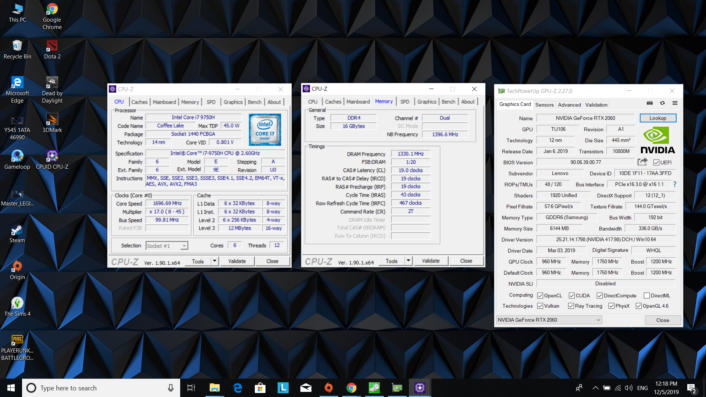Open volume control in system tray

[x=629, y=388]
